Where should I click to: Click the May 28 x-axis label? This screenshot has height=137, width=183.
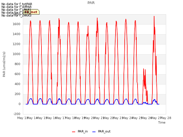(x=166, y=118)
